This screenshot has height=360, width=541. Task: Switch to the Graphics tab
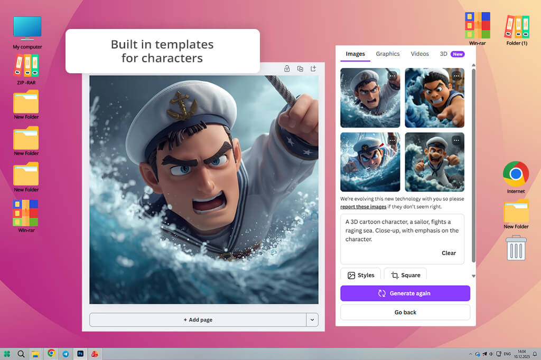(388, 54)
